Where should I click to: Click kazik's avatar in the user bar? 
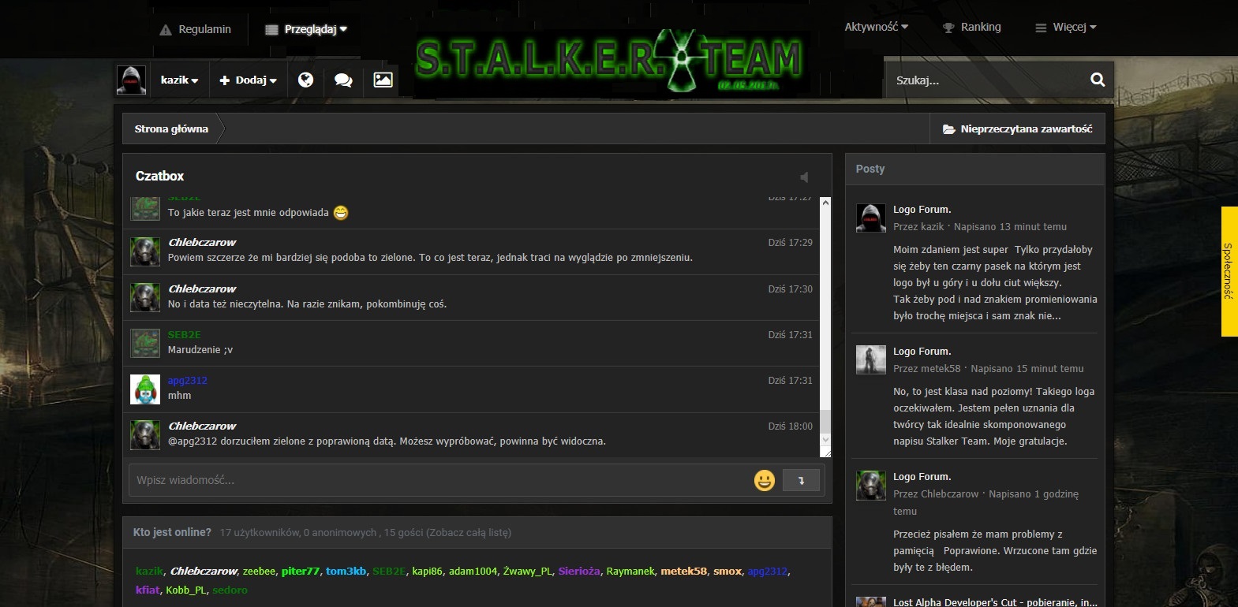pyautogui.click(x=131, y=80)
